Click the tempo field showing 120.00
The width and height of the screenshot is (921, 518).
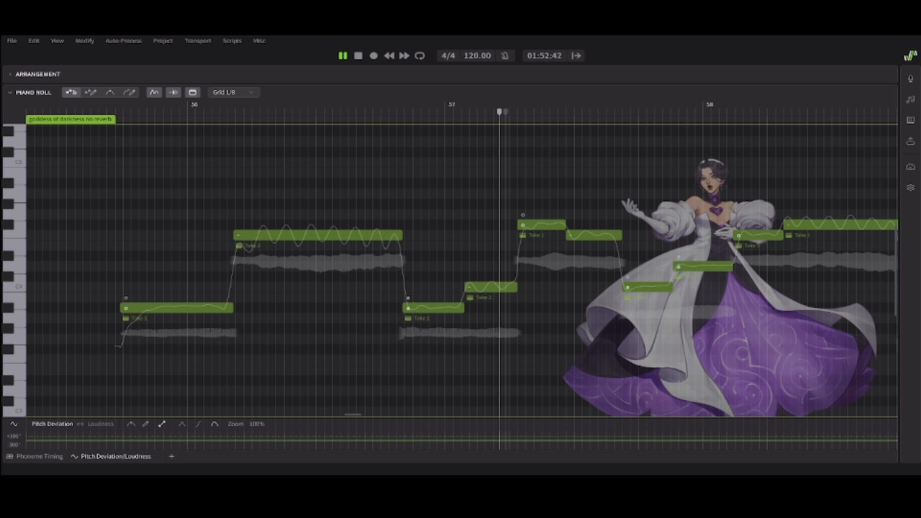[477, 55]
